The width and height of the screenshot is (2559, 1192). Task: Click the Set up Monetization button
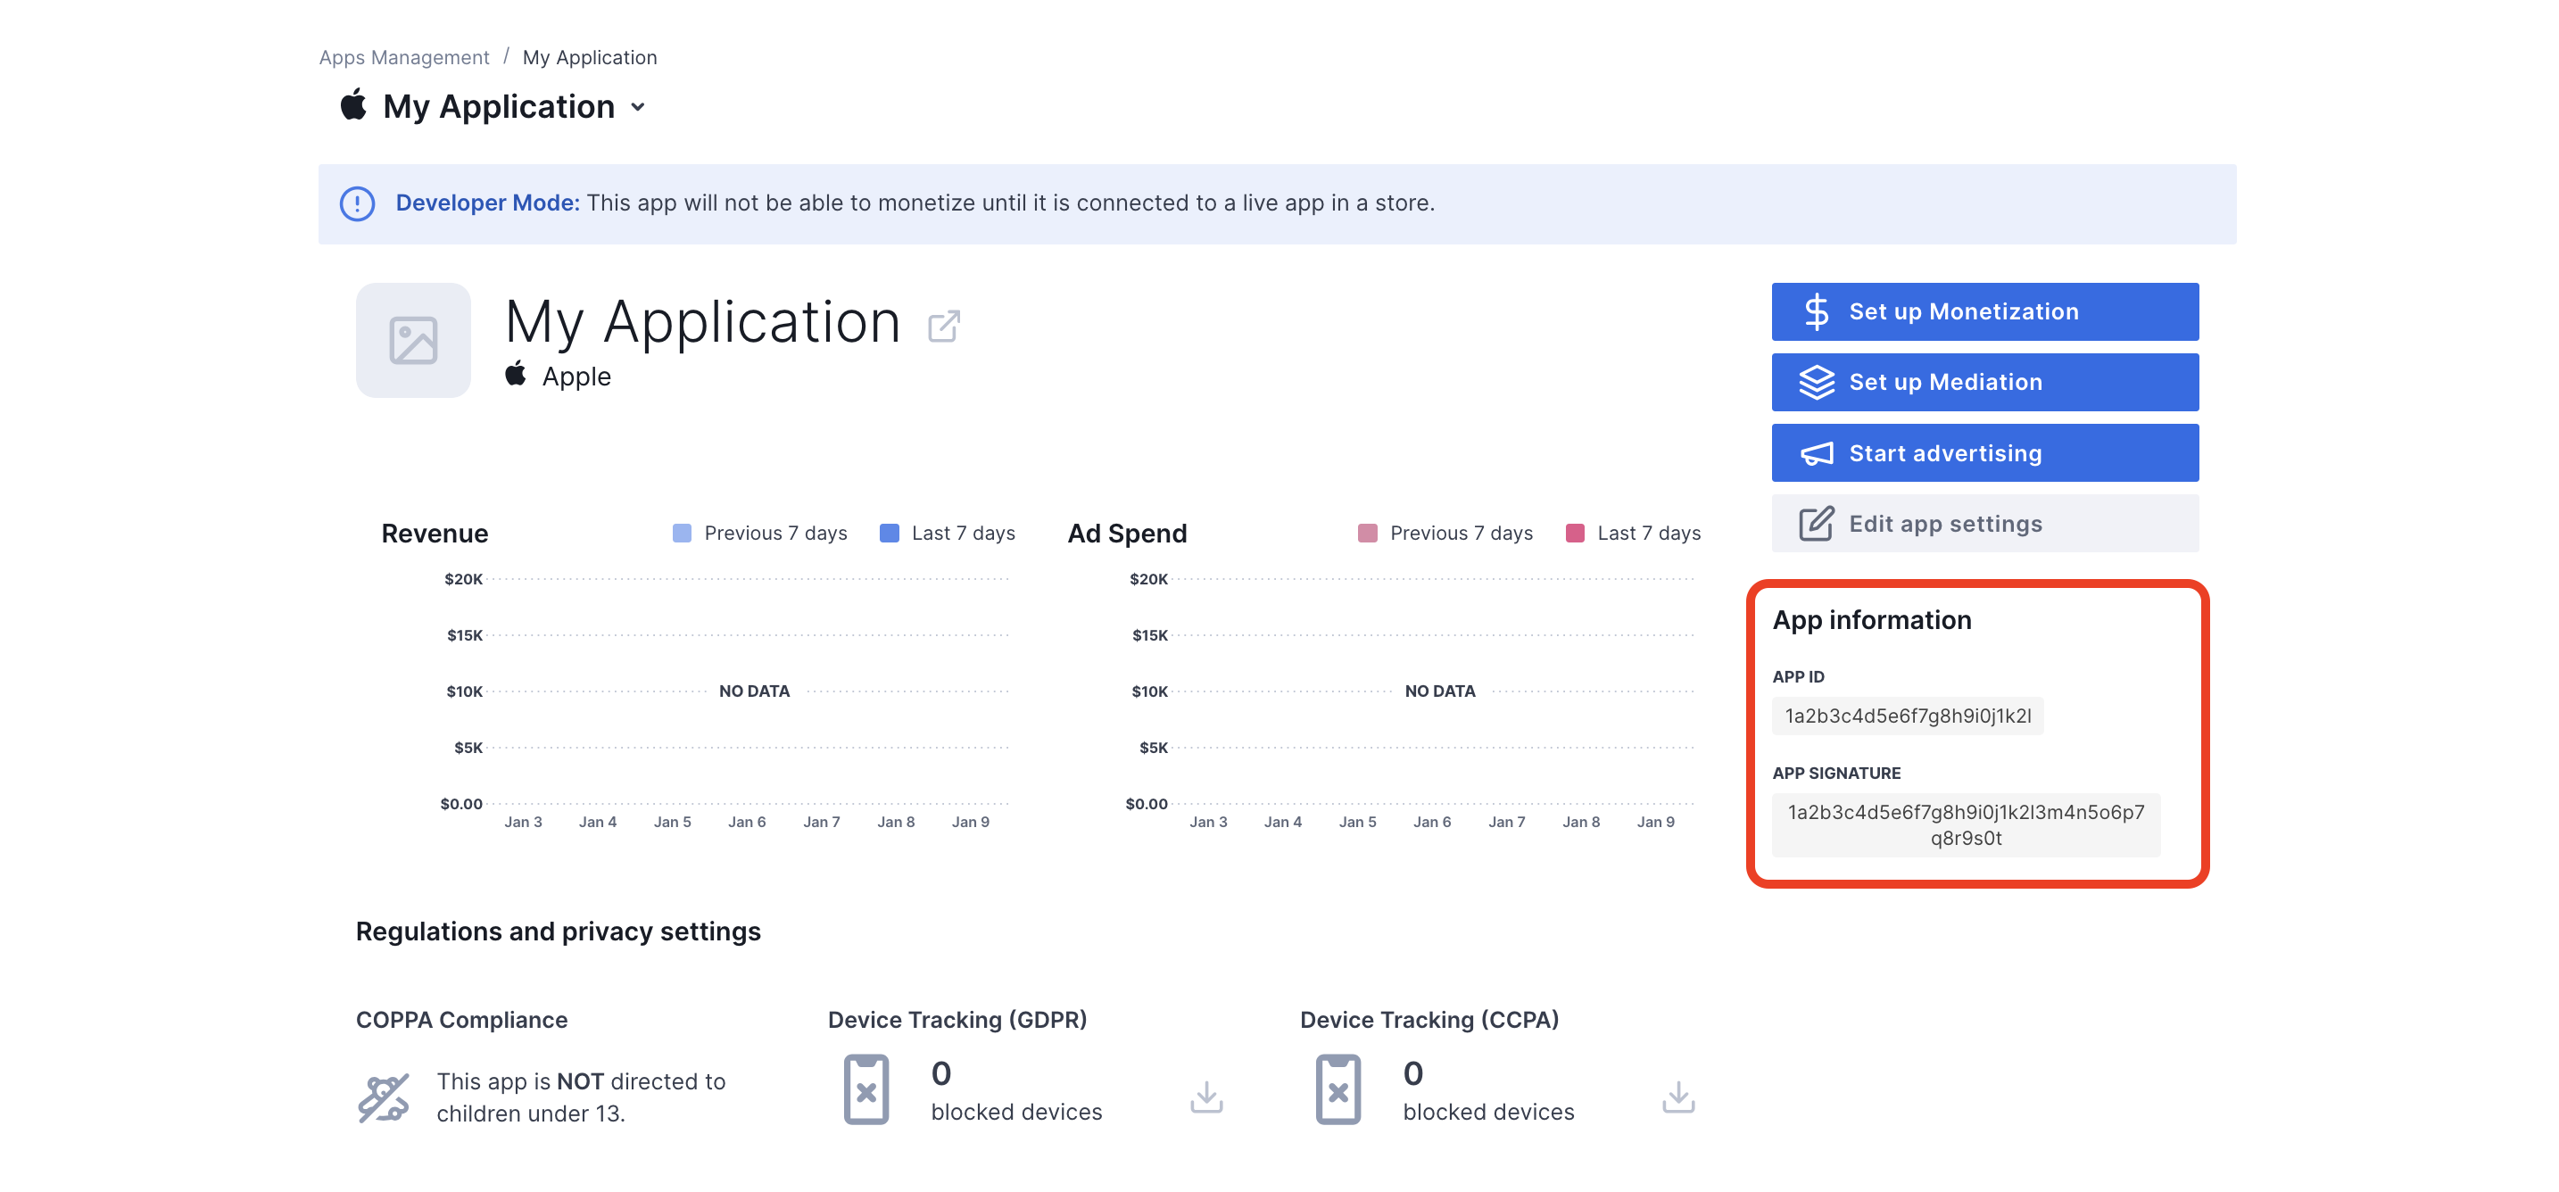coord(1984,312)
